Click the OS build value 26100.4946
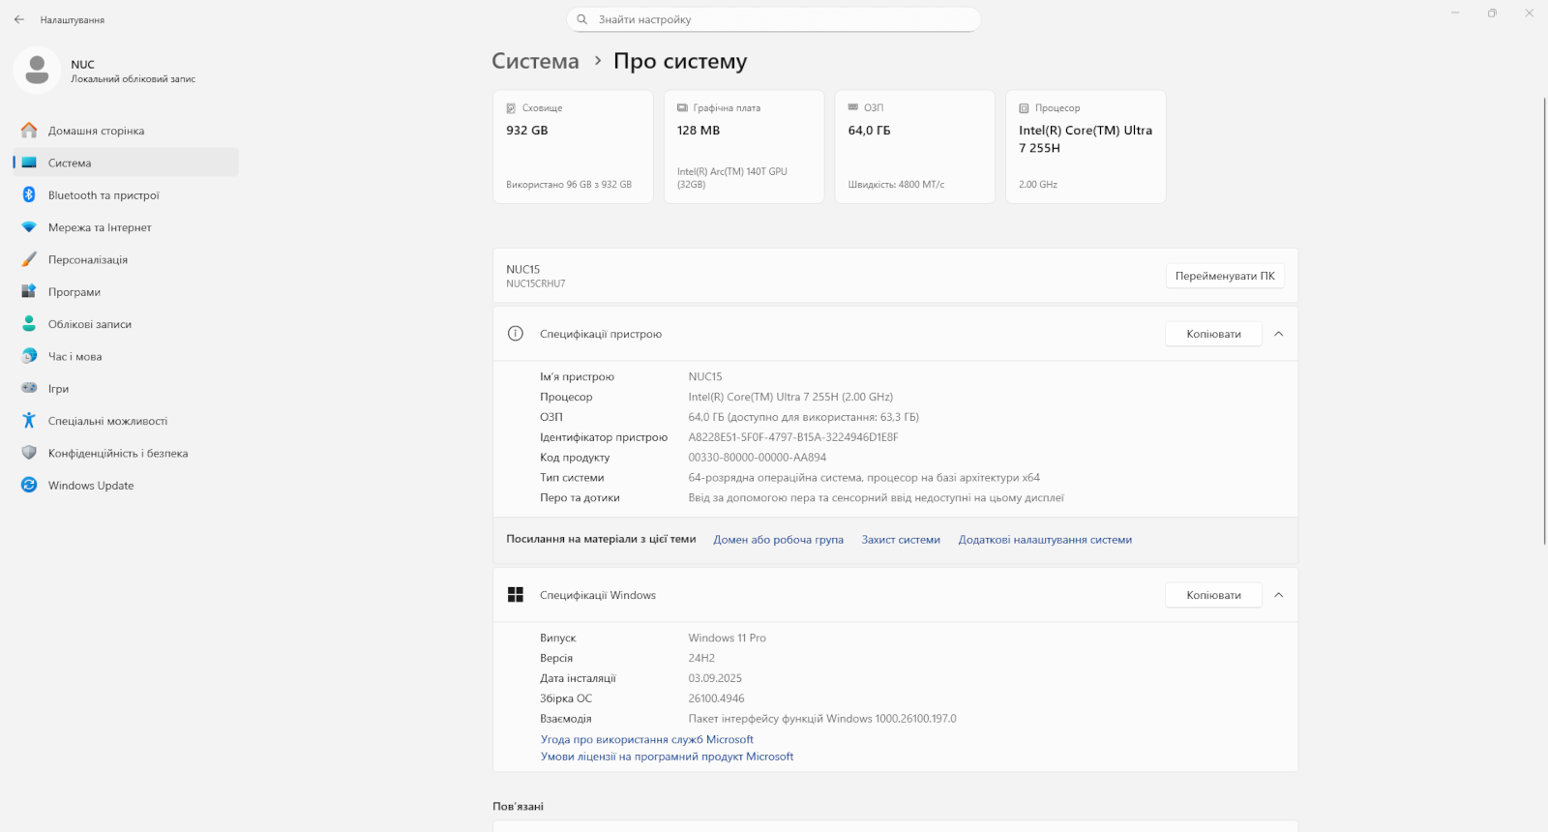 (716, 698)
